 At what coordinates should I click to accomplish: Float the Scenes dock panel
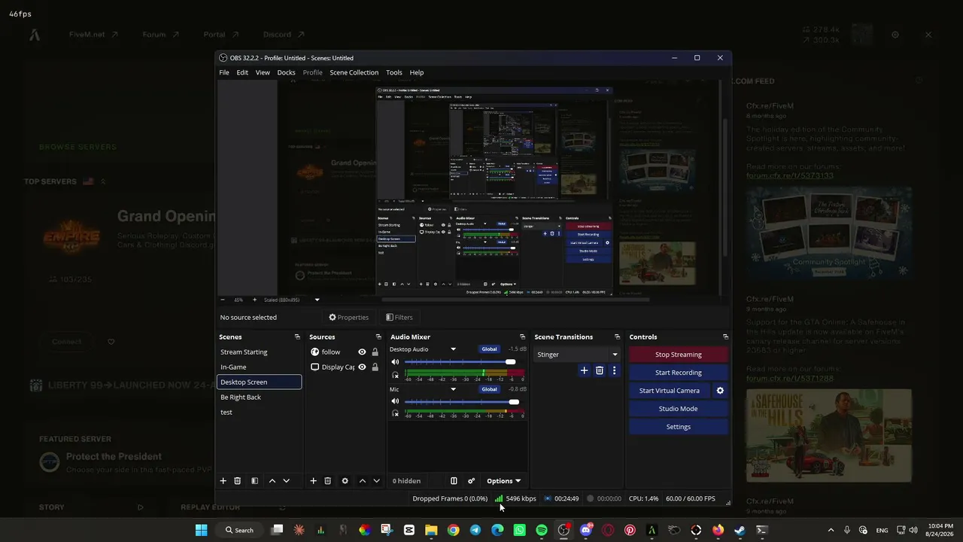297,337
